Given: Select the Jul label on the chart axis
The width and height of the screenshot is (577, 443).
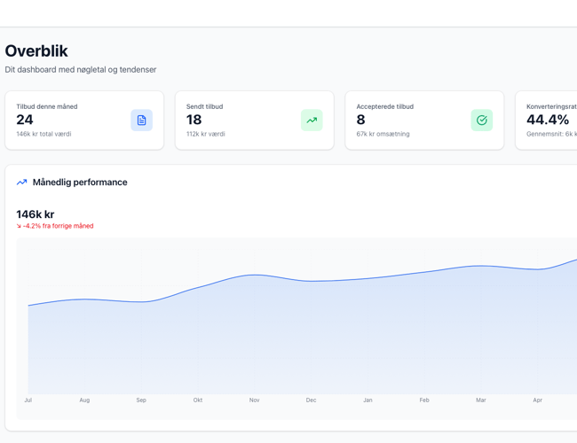Looking at the screenshot, I should 28,400.
